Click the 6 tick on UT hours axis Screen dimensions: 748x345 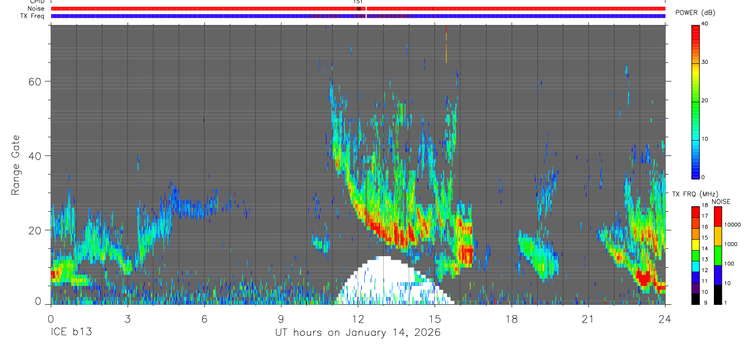[x=204, y=318]
